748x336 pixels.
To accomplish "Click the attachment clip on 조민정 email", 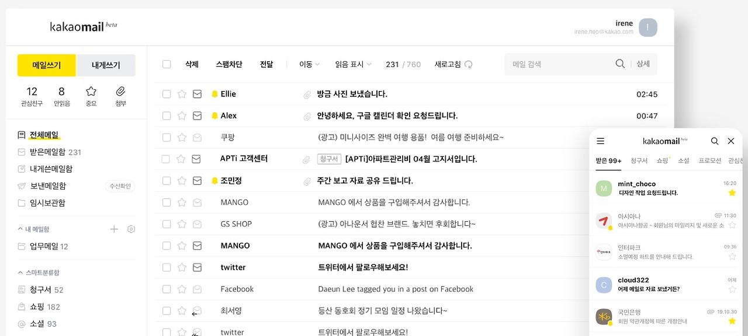I will [307, 181].
